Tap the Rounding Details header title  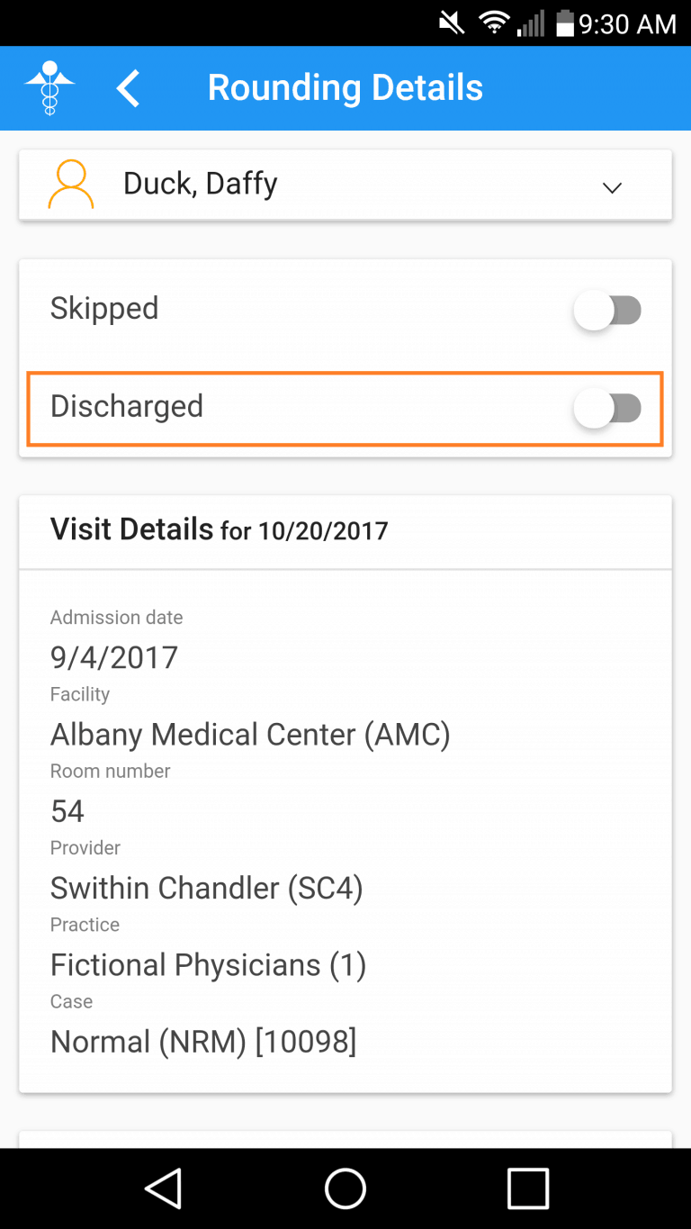pyautogui.click(x=345, y=88)
